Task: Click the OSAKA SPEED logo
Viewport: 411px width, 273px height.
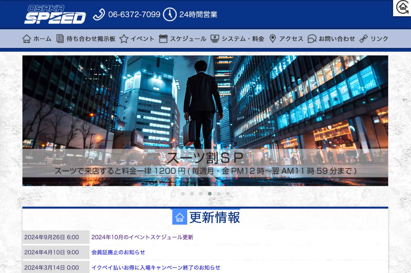Action: tap(55, 14)
